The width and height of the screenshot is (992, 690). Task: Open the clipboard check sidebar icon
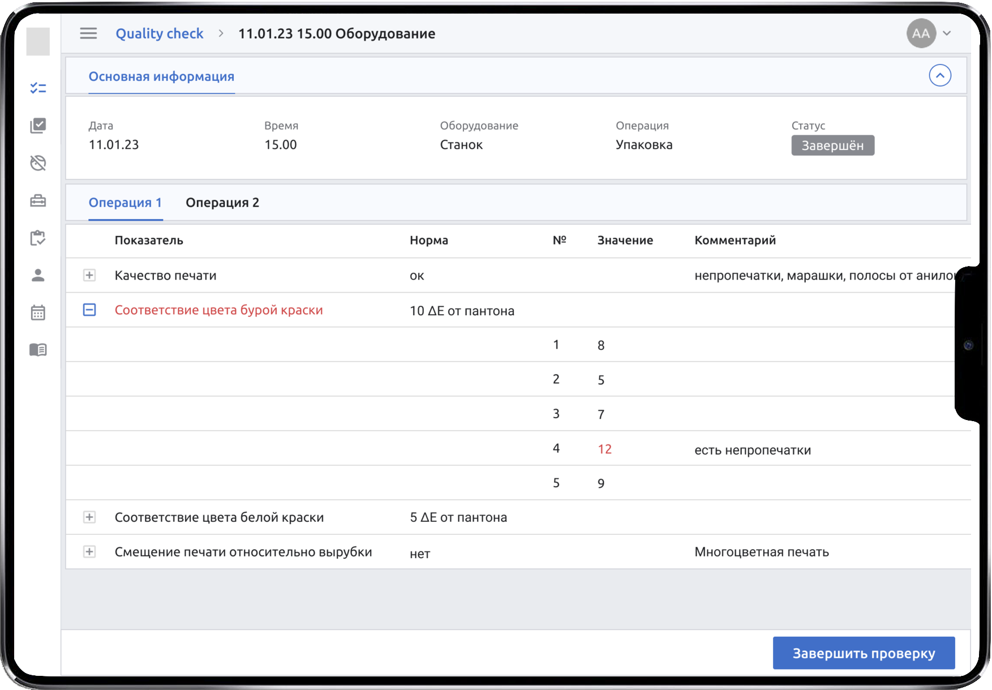(x=38, y=238)
